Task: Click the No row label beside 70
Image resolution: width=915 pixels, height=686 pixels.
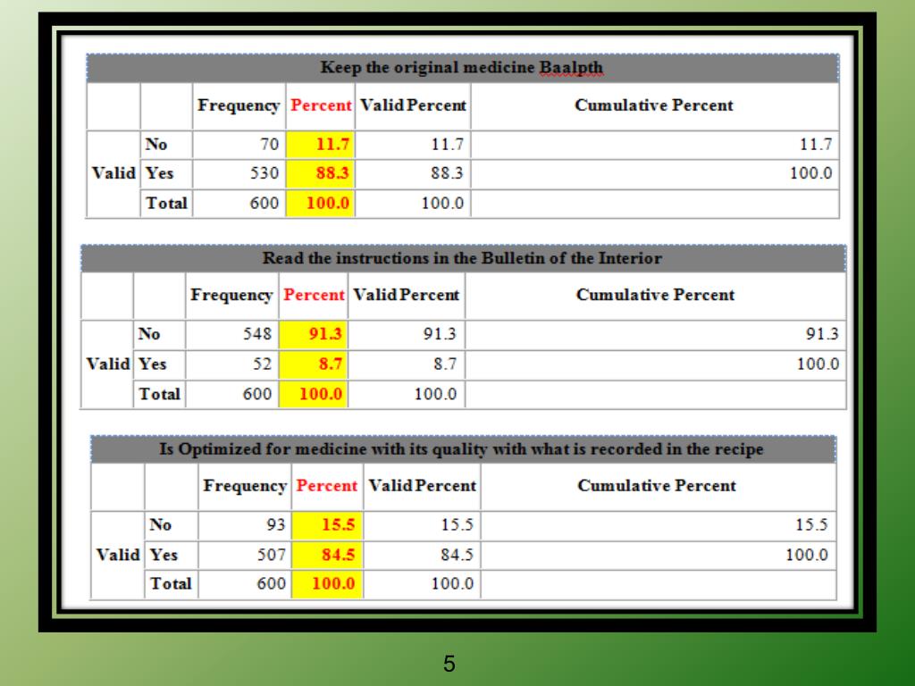Action: click(156, 144)
